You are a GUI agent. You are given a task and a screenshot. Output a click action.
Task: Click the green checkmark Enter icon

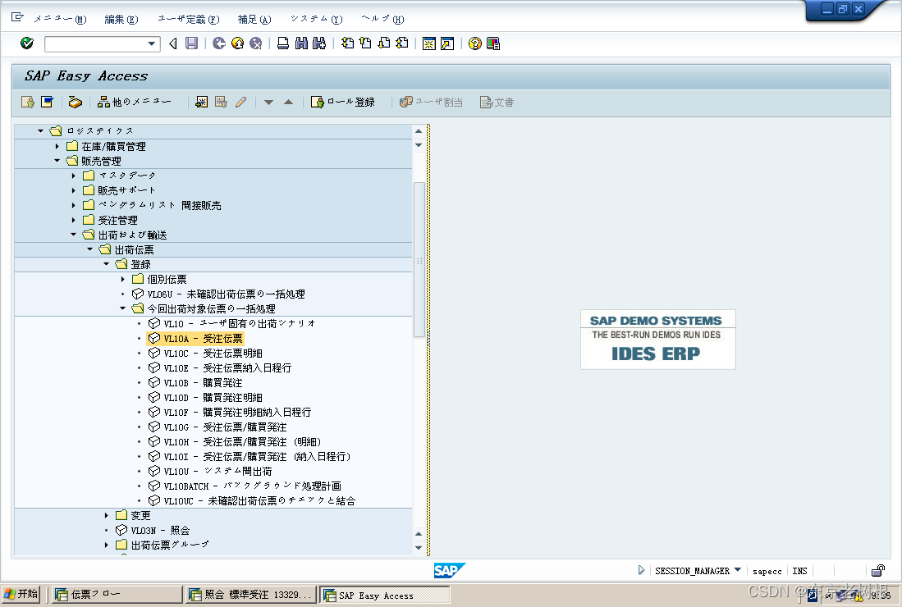coord(26,43)
